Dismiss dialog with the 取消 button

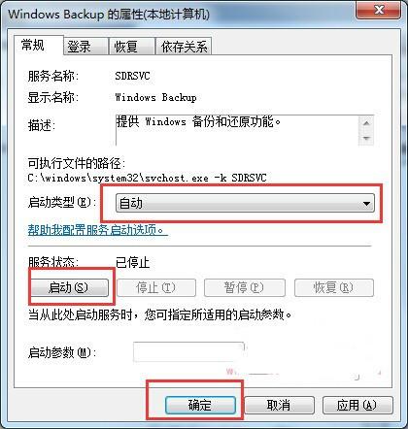[279, 405]
